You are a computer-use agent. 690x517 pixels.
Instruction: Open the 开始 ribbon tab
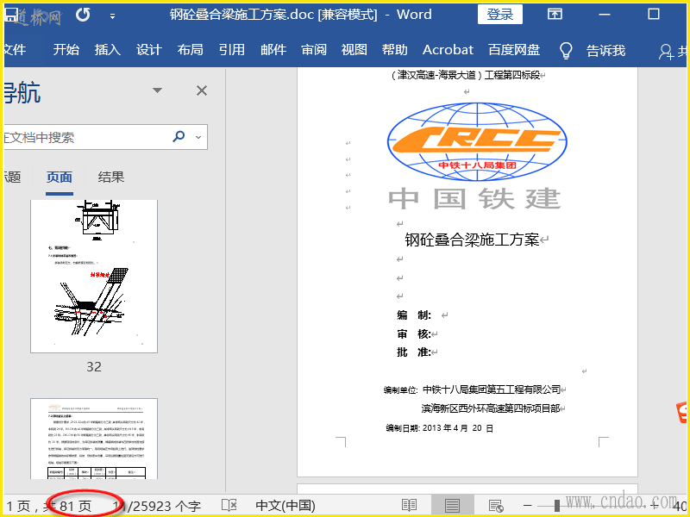(66, 50)
